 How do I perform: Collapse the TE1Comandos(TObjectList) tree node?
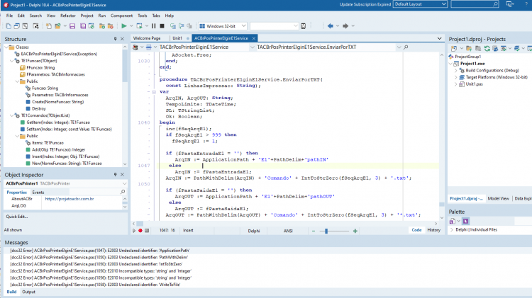click(12, 115)
